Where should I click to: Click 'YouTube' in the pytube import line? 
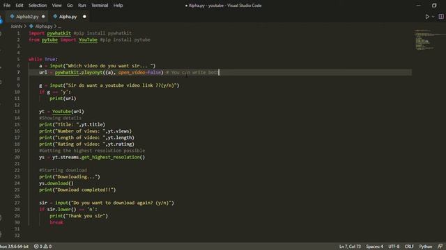[x=89, y=40]
